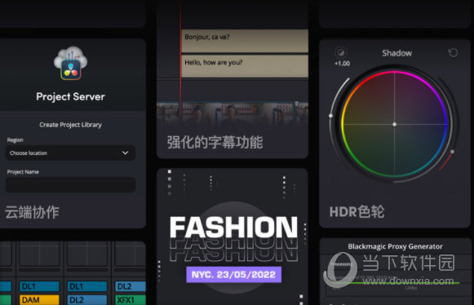The width and height of the screenshot is (474, 305).
Task: Click the Blackmagic Proxy Generator title
Action: click(395, 246)
